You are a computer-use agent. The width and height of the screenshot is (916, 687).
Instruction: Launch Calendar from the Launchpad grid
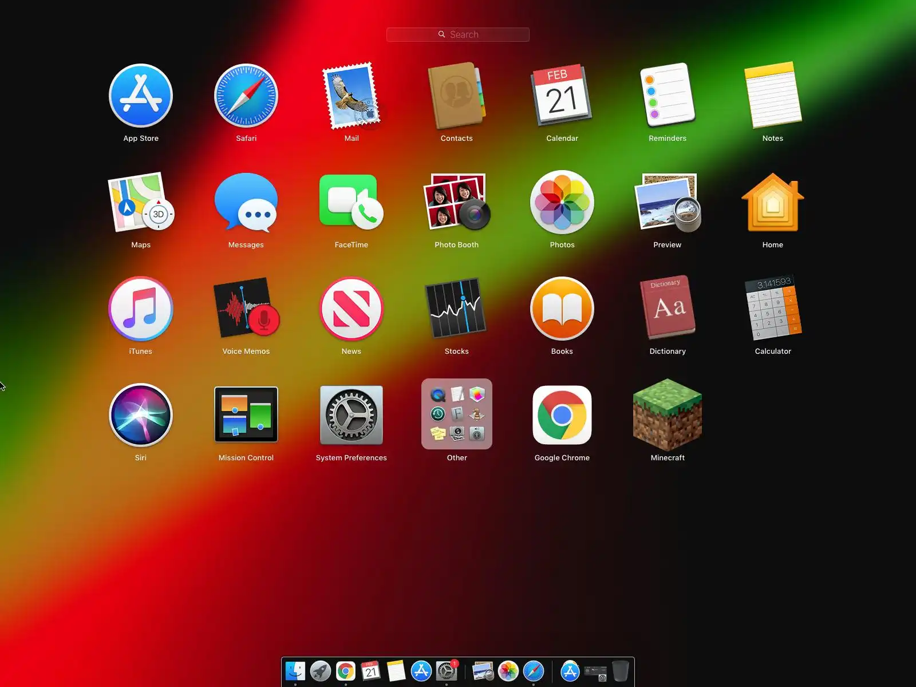point(562,95)
